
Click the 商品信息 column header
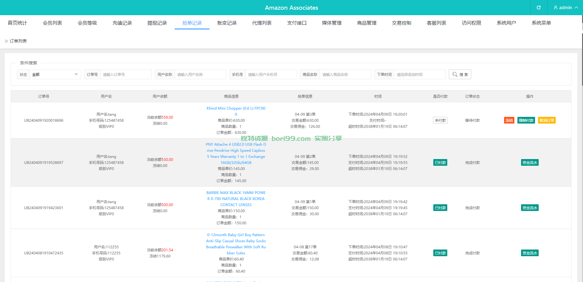coord(231,97)
